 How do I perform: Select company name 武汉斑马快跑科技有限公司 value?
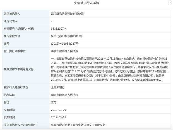[67, 14]
